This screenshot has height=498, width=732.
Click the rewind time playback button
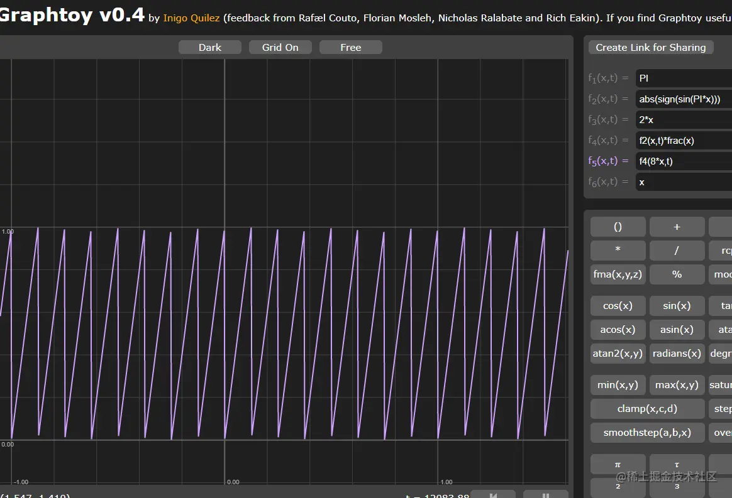[493, 494]
